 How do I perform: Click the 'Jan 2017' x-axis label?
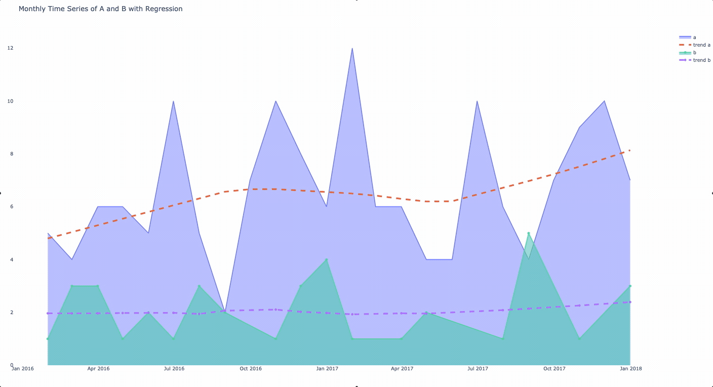(327, 369)
